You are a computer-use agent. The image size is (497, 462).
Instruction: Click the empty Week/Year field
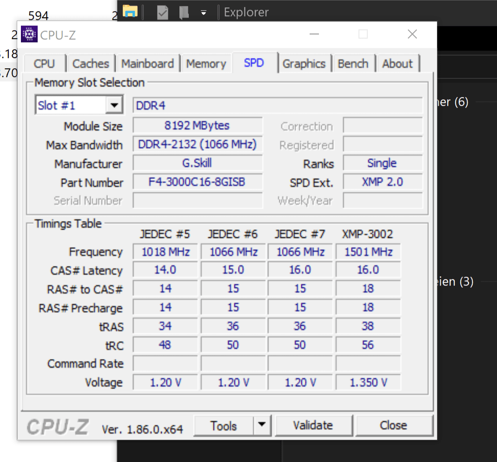pos(383,201)
